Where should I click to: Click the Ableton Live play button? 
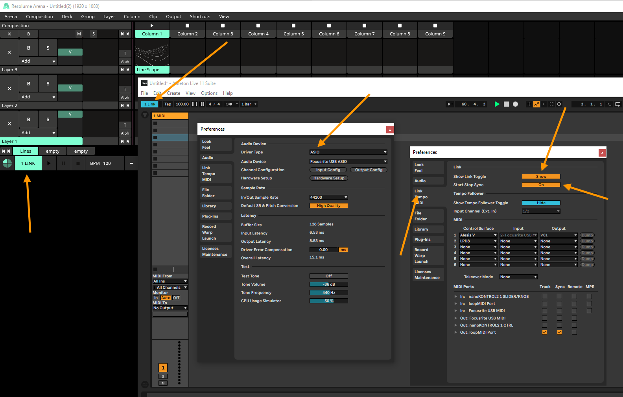[497, 104]
